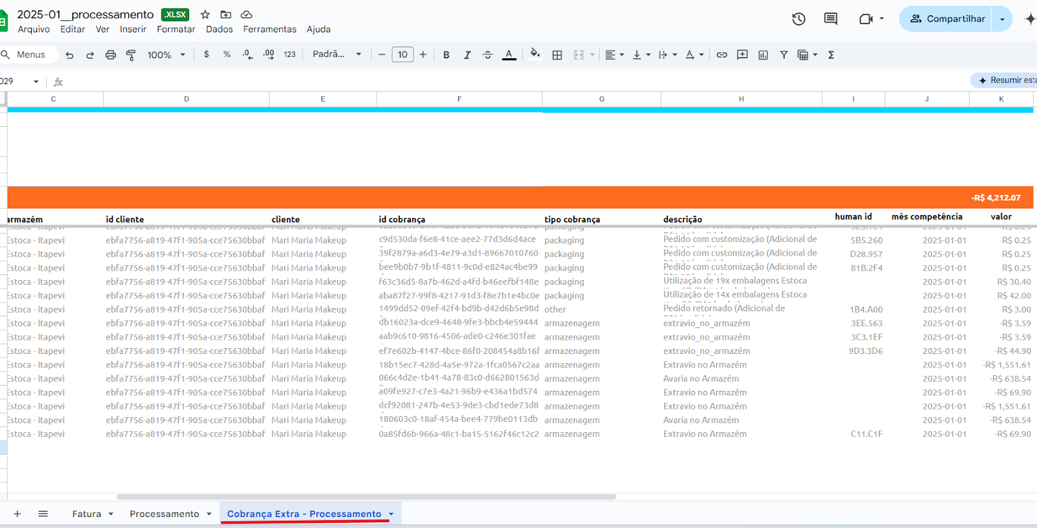
Task: Click the insert chart icon
Action: (763, 55)
